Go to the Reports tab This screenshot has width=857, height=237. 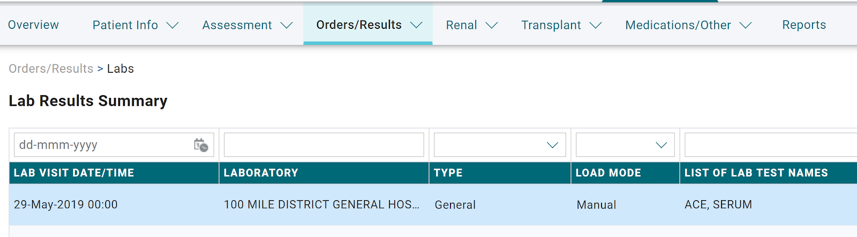point(804,25)
